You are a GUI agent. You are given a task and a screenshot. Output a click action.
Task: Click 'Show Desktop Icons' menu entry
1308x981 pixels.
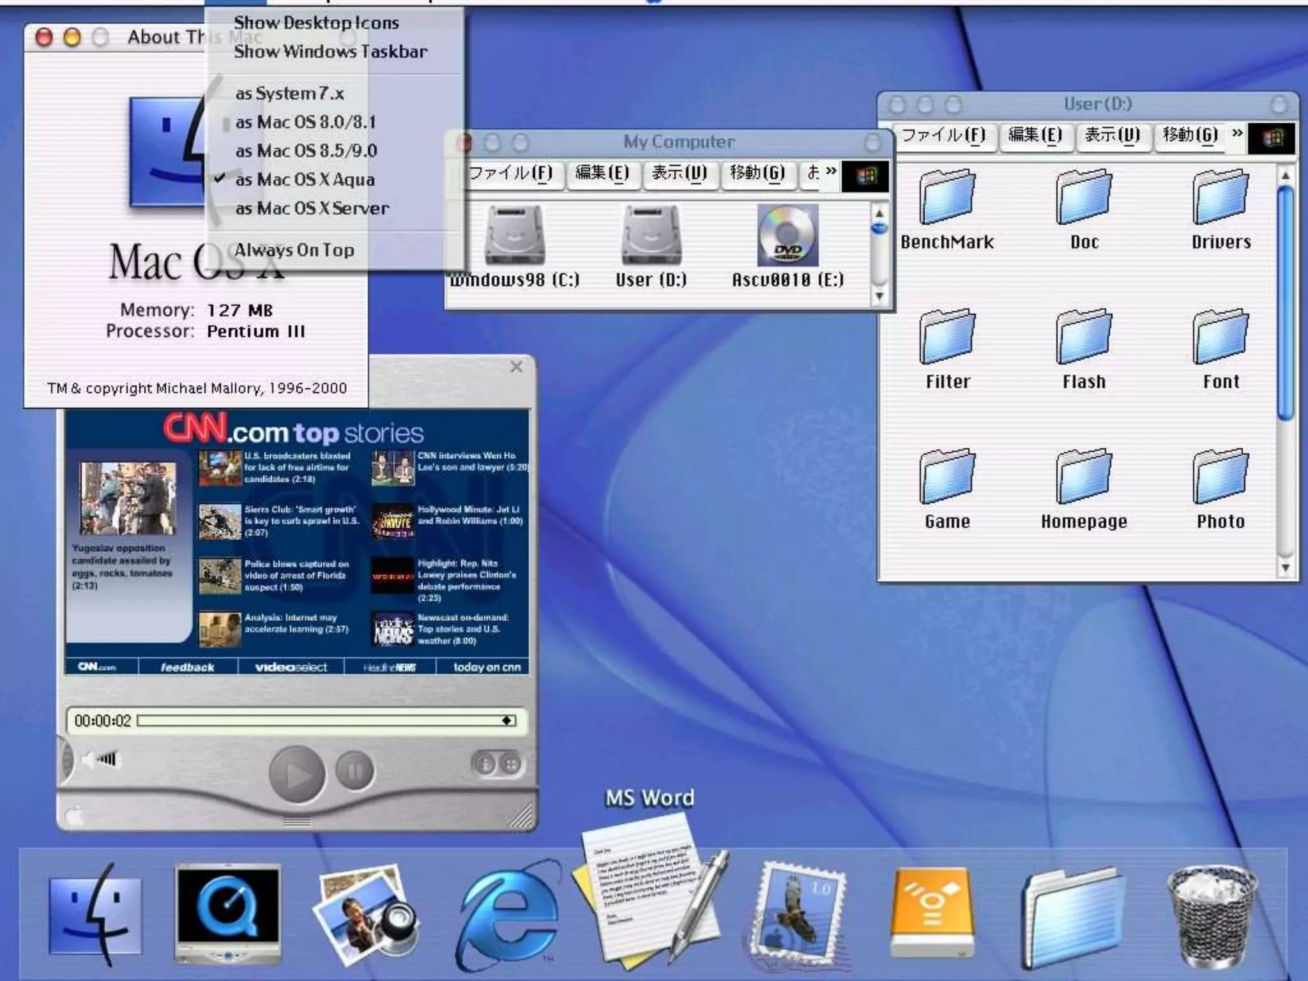tap(316, 23)
